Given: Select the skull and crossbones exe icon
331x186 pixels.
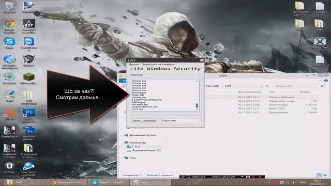Looking at the screenshot, I should pyautogui.click(x=320, y=43).
